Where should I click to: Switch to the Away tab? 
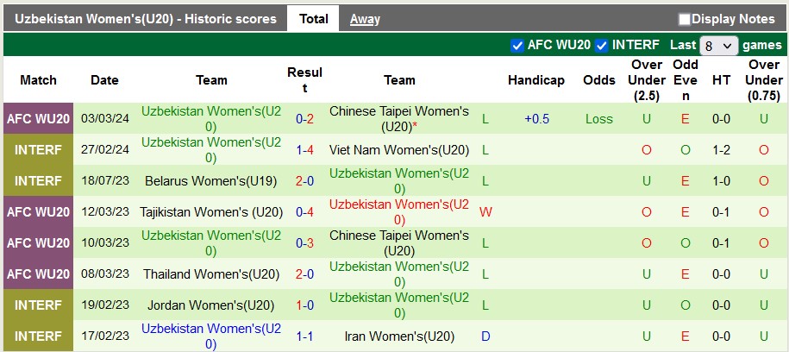[x=365, y=19]
